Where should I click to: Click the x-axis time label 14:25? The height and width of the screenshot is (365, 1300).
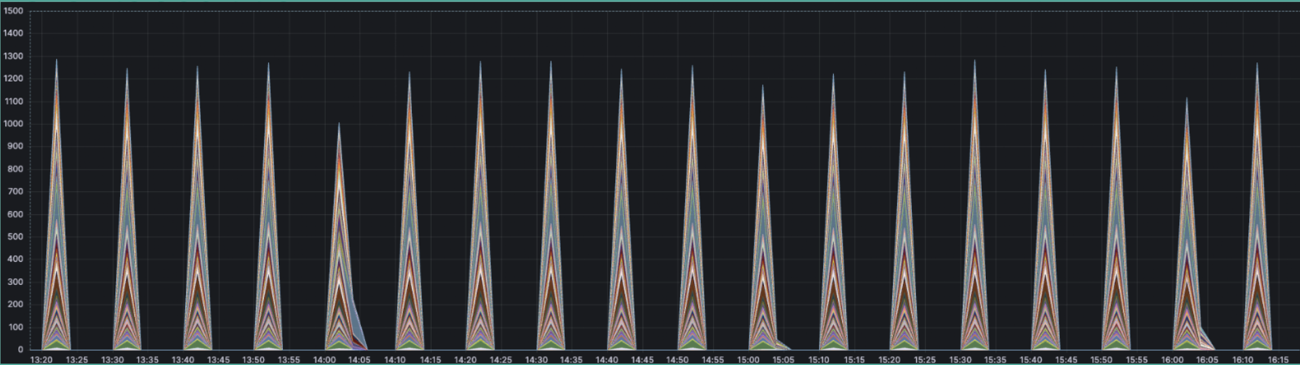(501, 360)
